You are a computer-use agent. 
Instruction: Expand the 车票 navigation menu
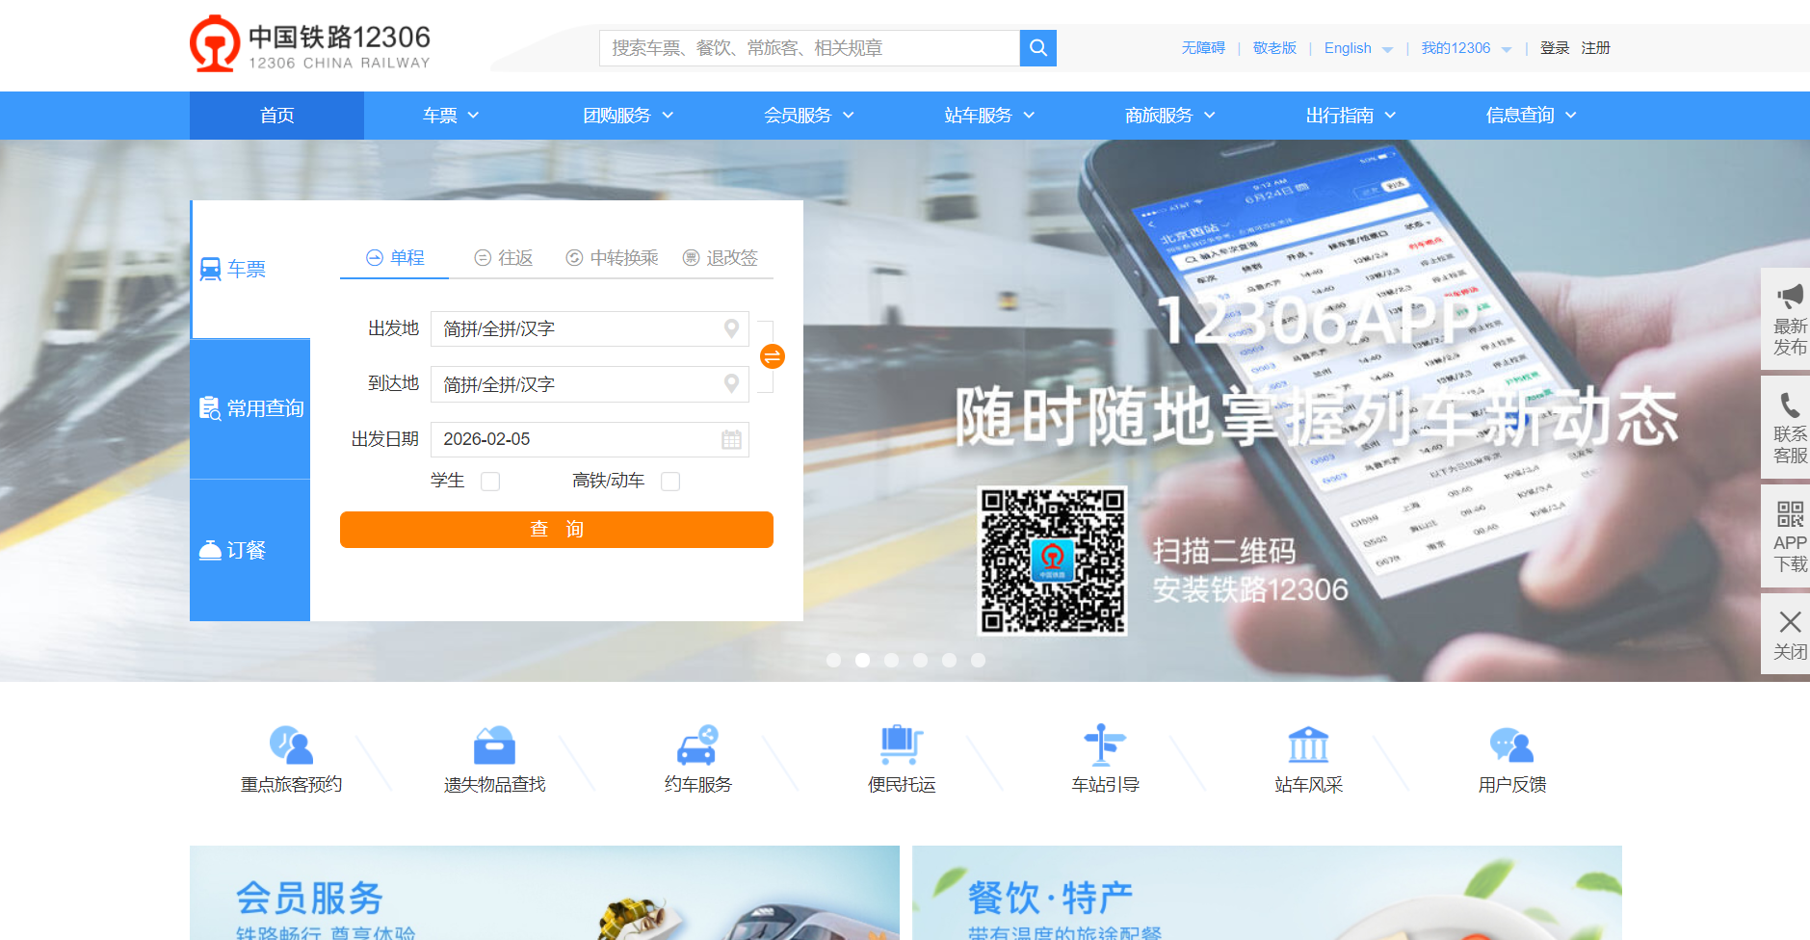click(451, 116)
